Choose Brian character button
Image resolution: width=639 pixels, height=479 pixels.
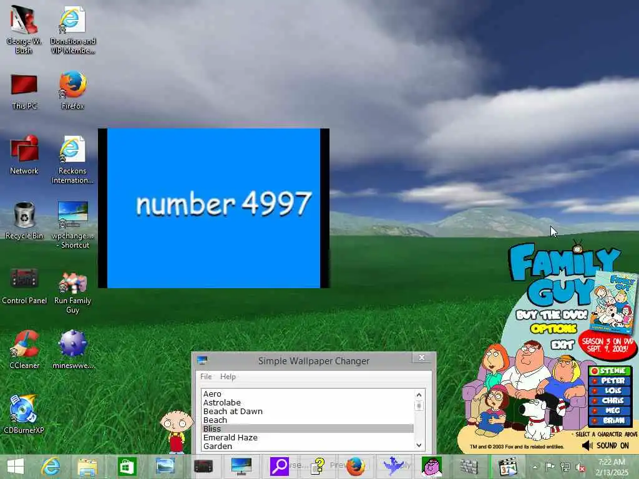[x=610, y=420]
